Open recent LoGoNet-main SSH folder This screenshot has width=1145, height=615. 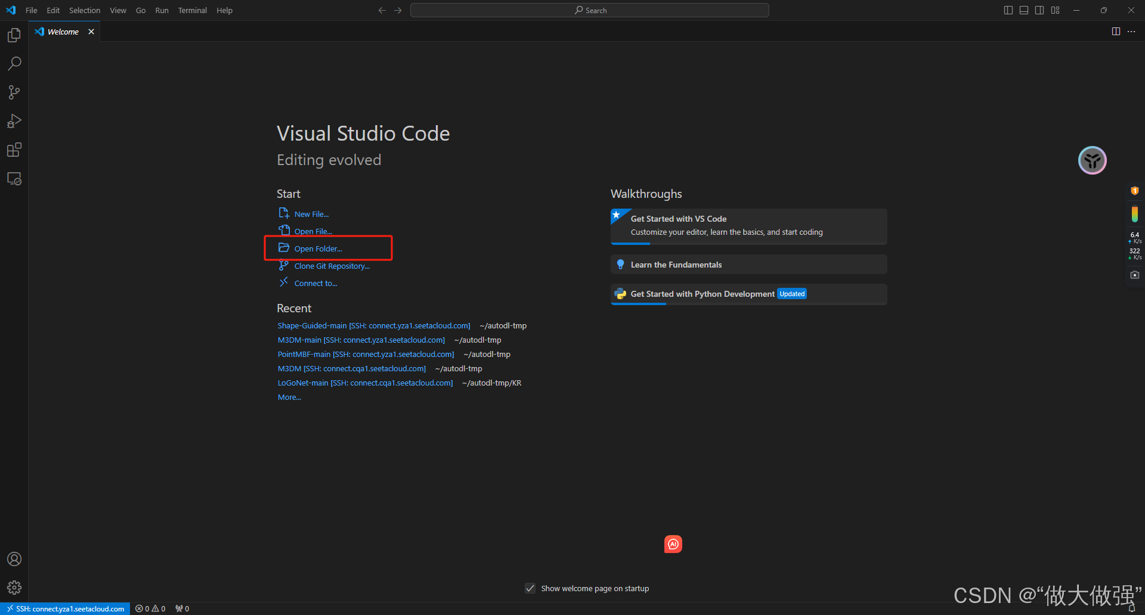[365, 383]
